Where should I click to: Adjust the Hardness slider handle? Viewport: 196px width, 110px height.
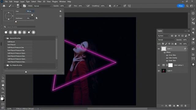click(x=16, y=22)
